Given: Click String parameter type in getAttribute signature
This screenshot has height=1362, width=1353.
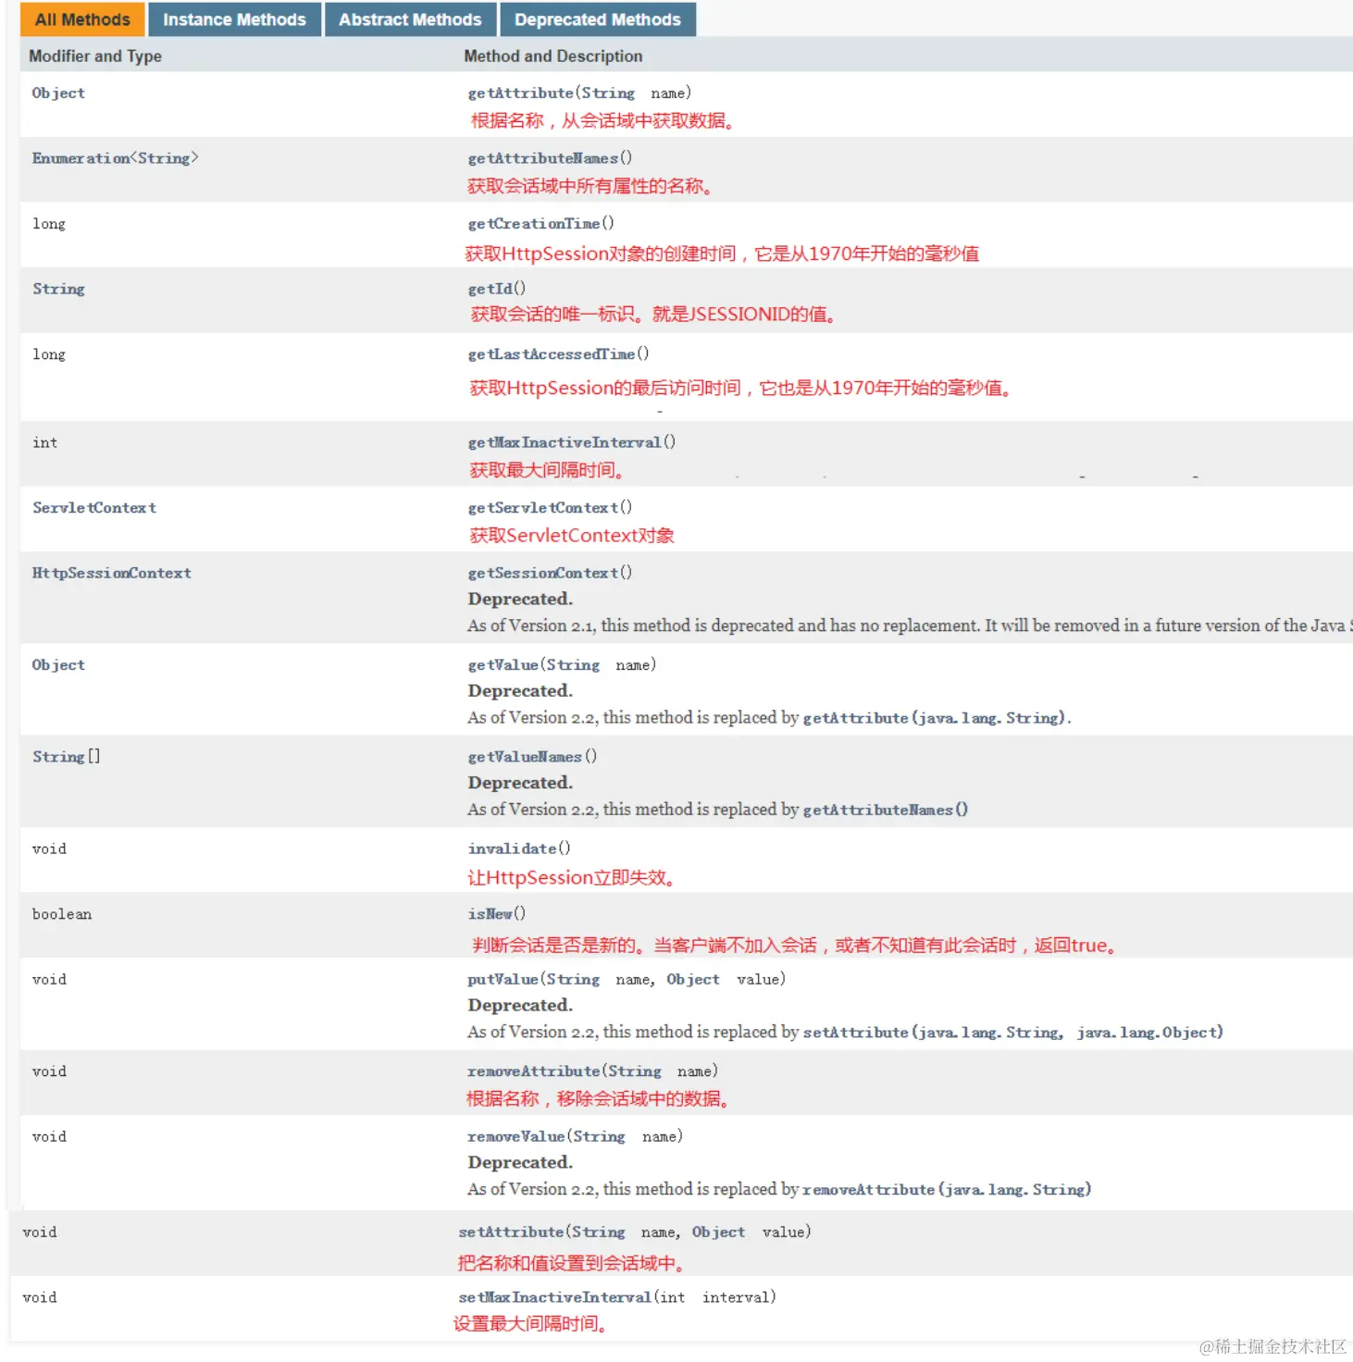Looking at the screenshot, I should click(608, 93).
